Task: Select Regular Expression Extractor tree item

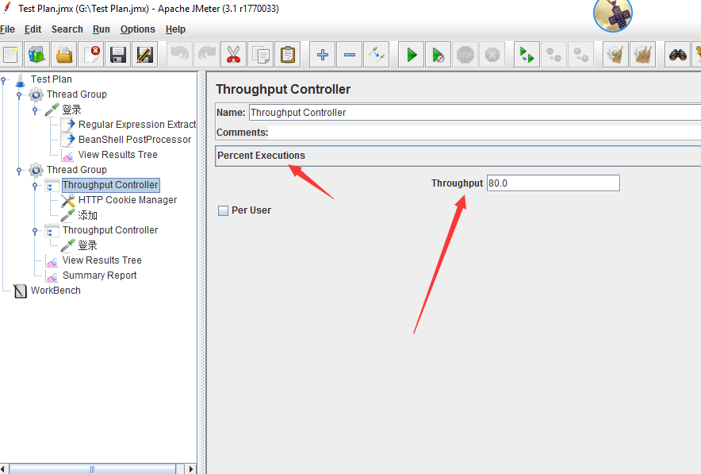Action: tap(137, 125)
